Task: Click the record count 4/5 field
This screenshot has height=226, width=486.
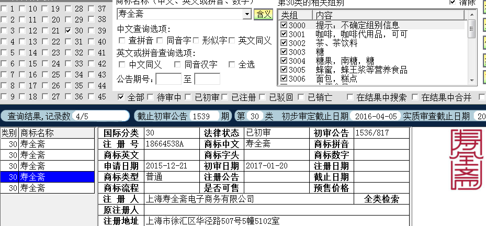Action: pos(101,116)
